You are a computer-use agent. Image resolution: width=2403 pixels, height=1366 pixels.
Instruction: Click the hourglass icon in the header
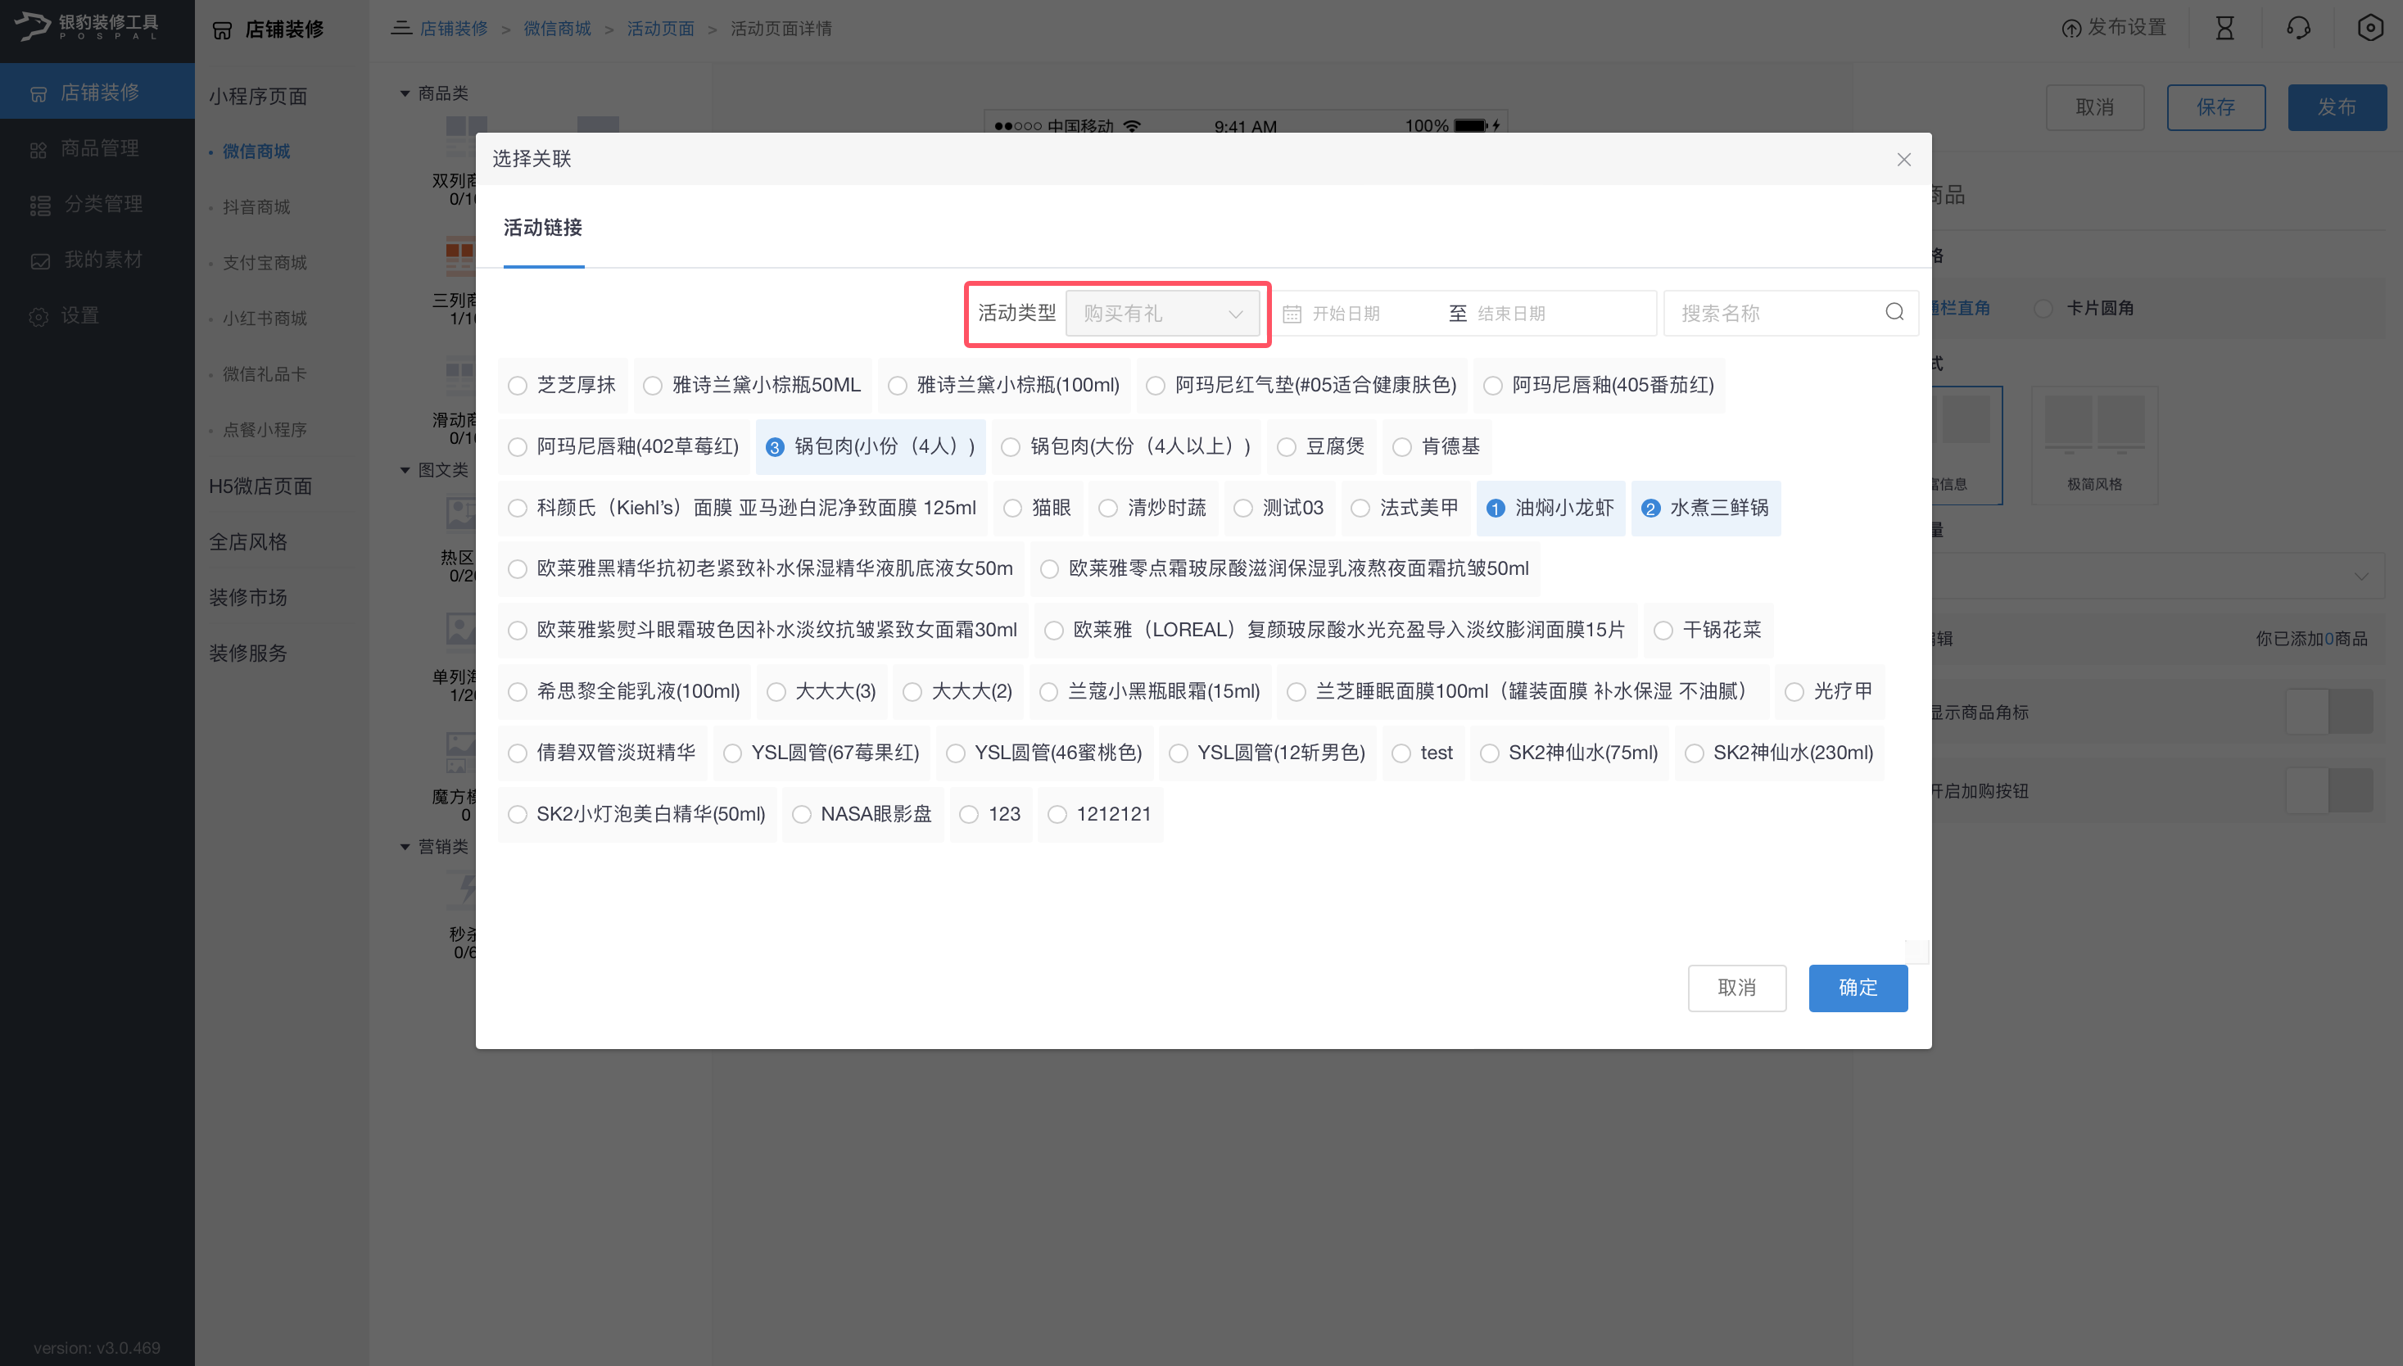(x=2224, y=28)
